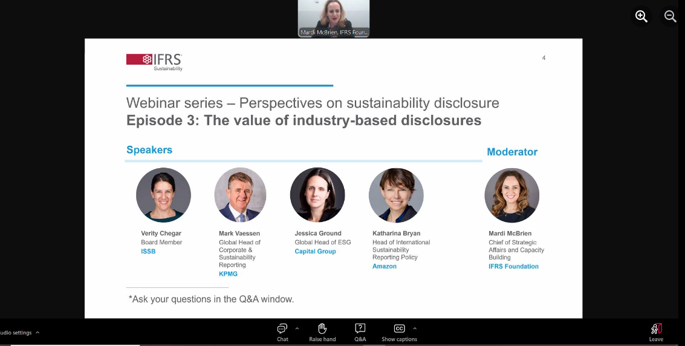Select Mardi McBrien's video thumbnail
685x346 pixels.
(x=334, y=18)
